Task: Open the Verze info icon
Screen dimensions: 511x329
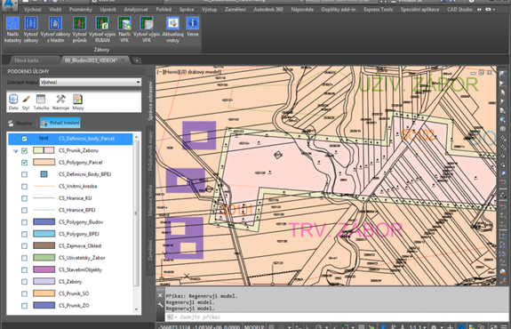Action: click(193, 24)
